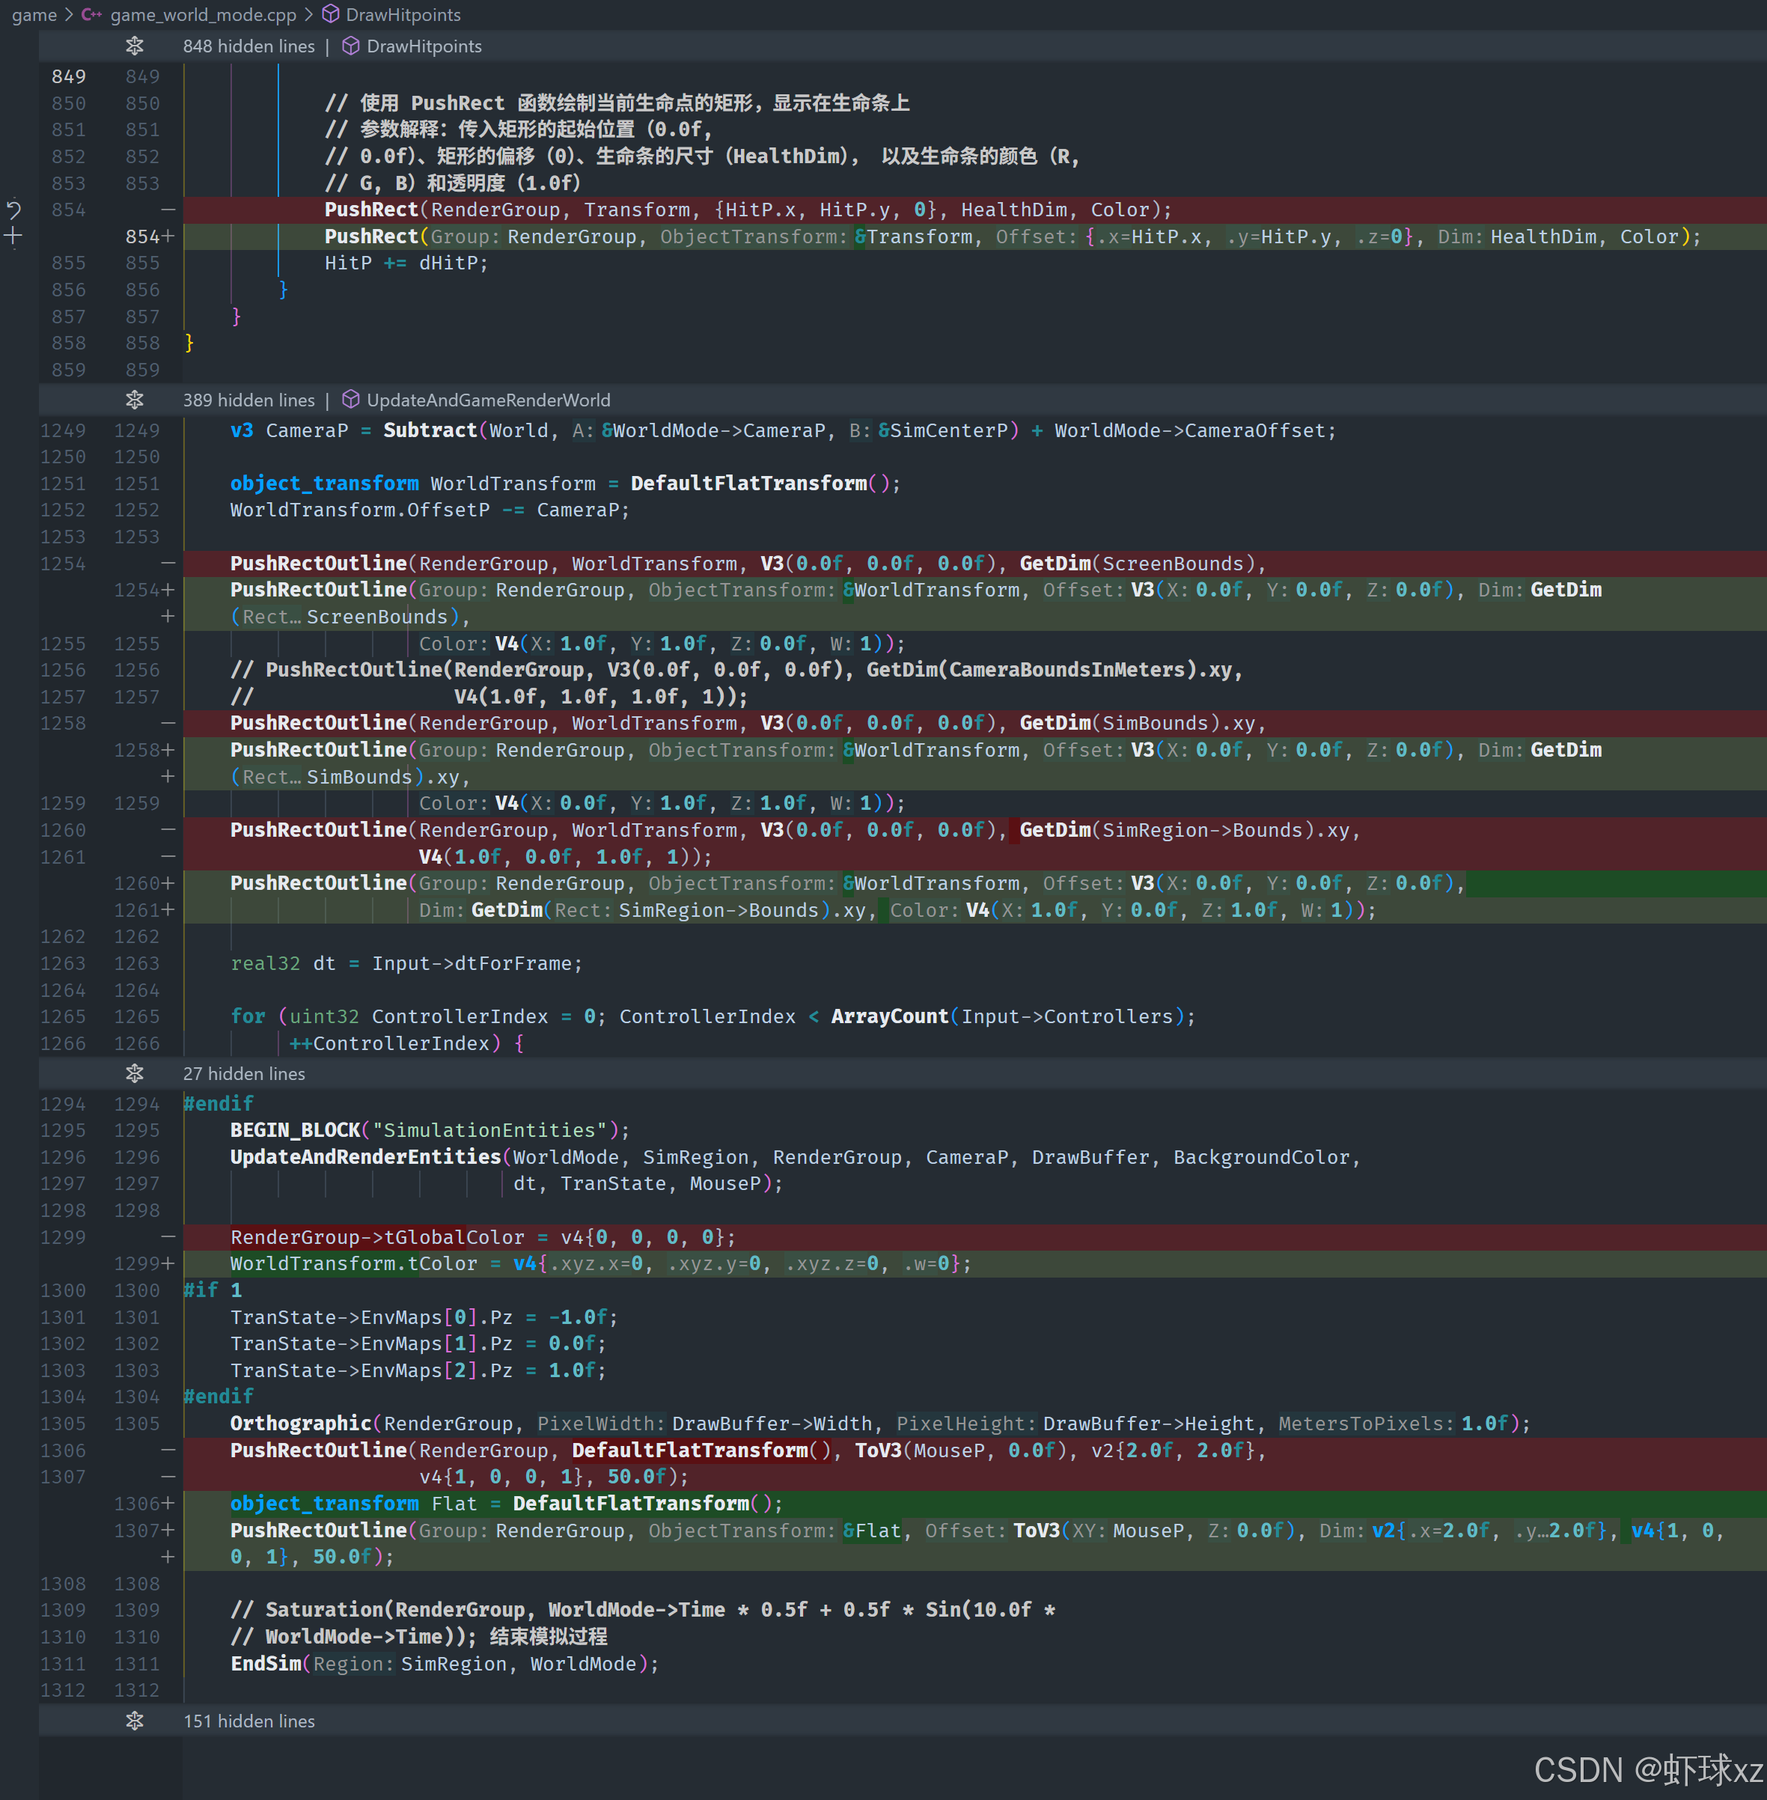Jump to UpdateAndGameRenderWorld link in header

(488, 400)
